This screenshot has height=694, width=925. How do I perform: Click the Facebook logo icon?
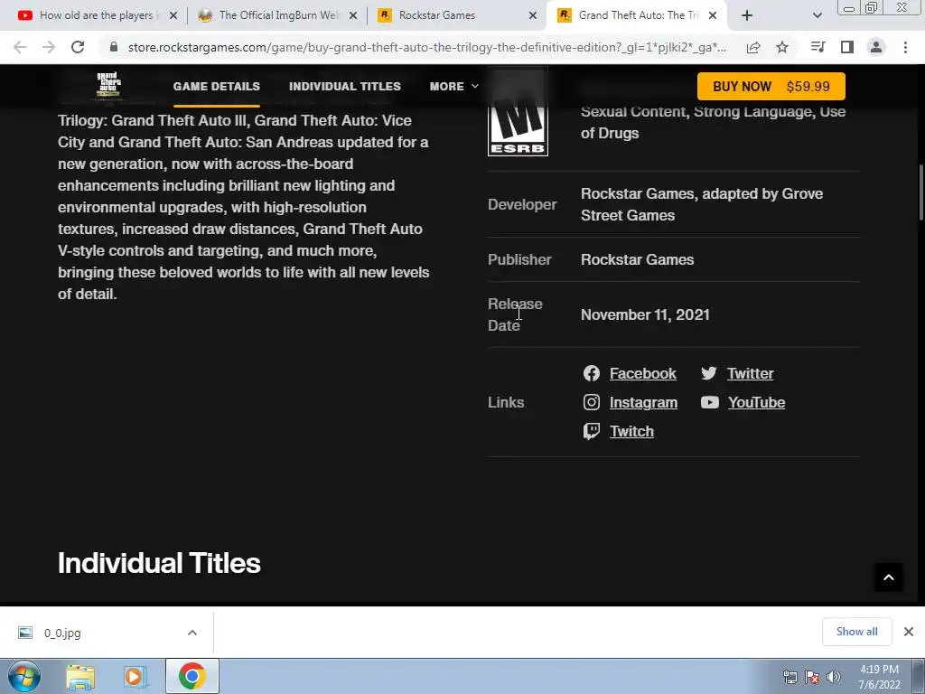(591, 373)
